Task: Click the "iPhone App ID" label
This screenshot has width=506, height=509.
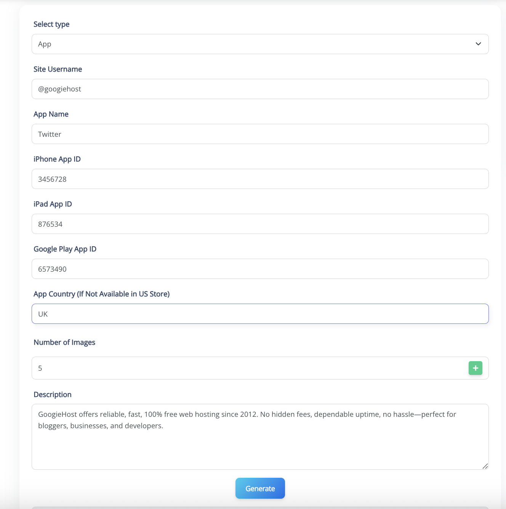Action: [x=57, y=159]
